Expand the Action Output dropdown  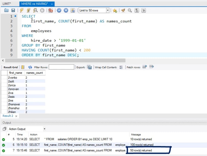coord(44,129)
